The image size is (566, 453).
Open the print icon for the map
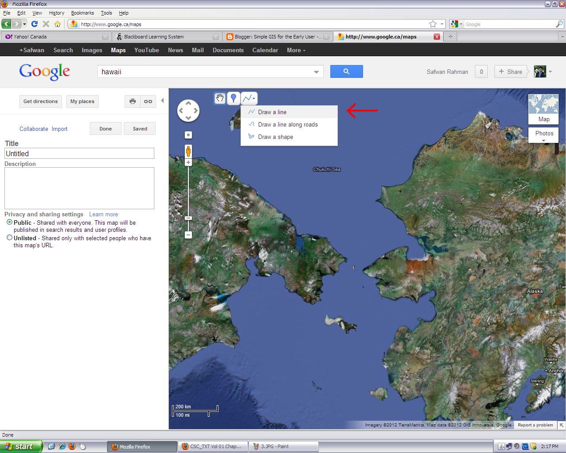point(133,101)
